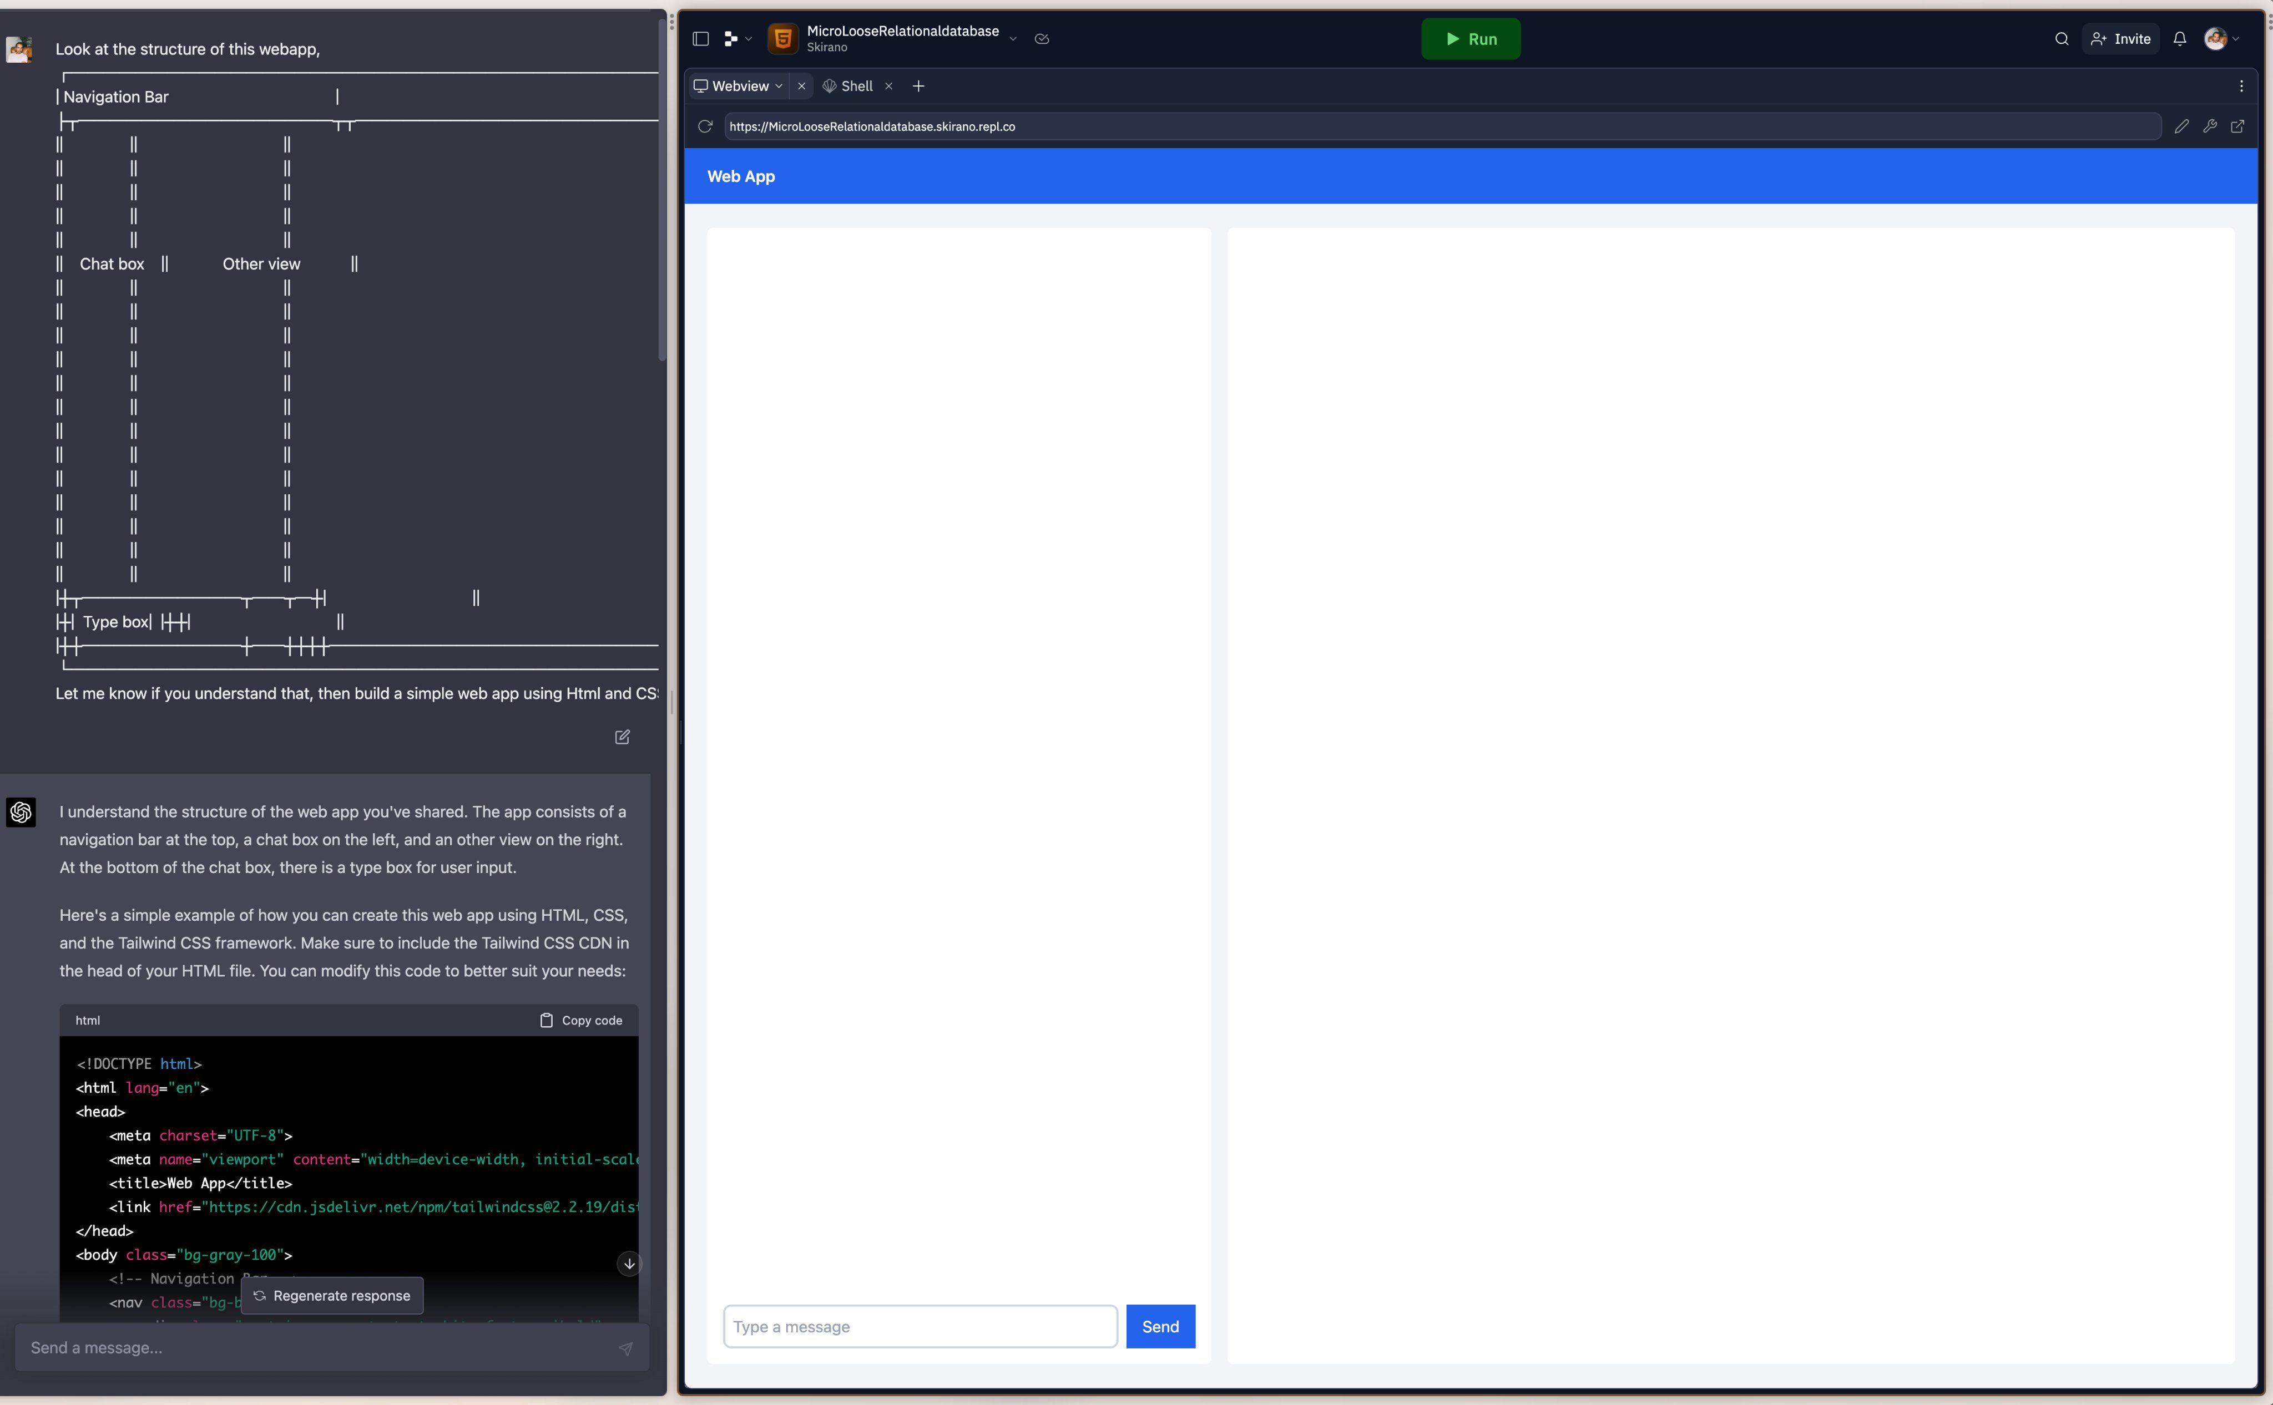Click the search magnifier icon

pyautogui.click(x=2061, y=39)
